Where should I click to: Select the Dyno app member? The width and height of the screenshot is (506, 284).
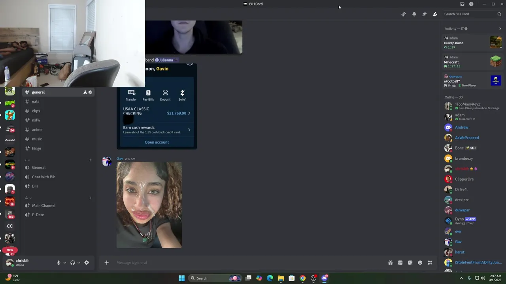coord(472,220)
